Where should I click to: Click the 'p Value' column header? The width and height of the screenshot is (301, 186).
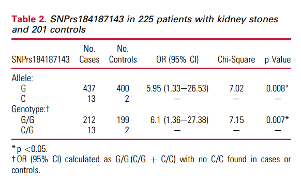(278, 59)
